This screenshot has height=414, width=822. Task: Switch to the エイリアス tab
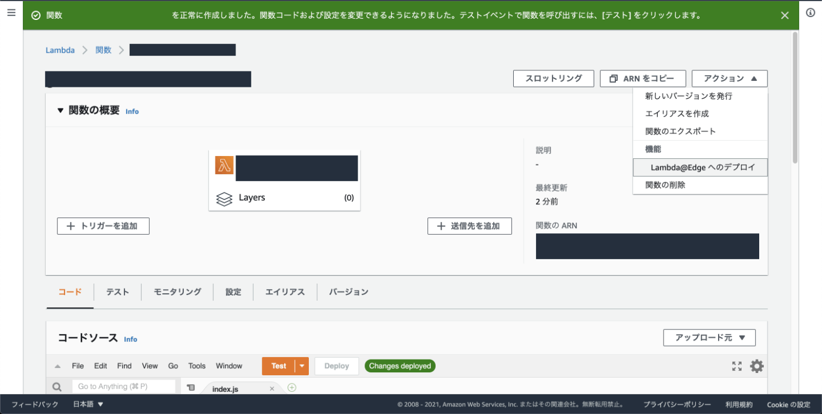coord(285,292)
